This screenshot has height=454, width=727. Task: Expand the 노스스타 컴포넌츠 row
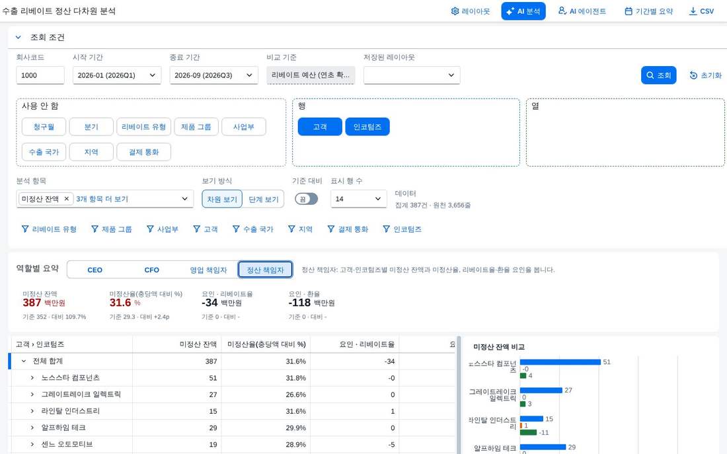[x=32, y=377]
